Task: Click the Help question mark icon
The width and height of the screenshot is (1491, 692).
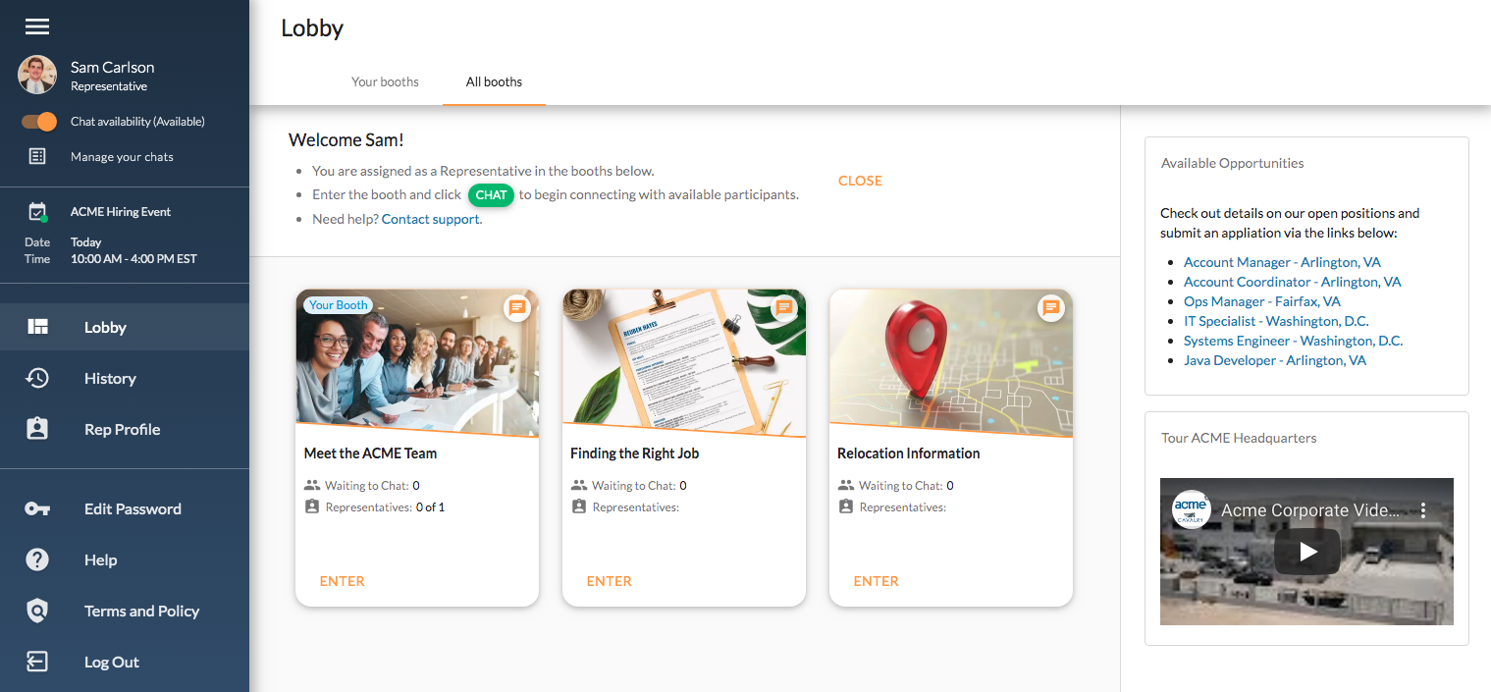Action: point(37,560)
